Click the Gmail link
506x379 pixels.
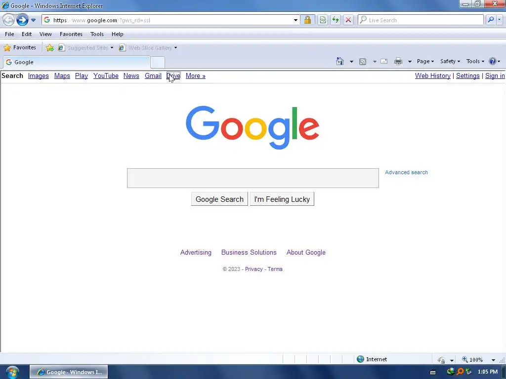point(153,76)
